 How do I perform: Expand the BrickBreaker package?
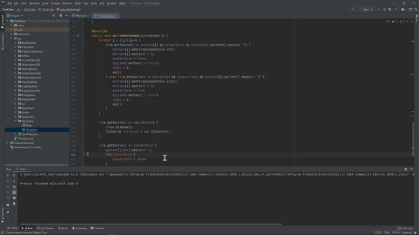(16, 42)
